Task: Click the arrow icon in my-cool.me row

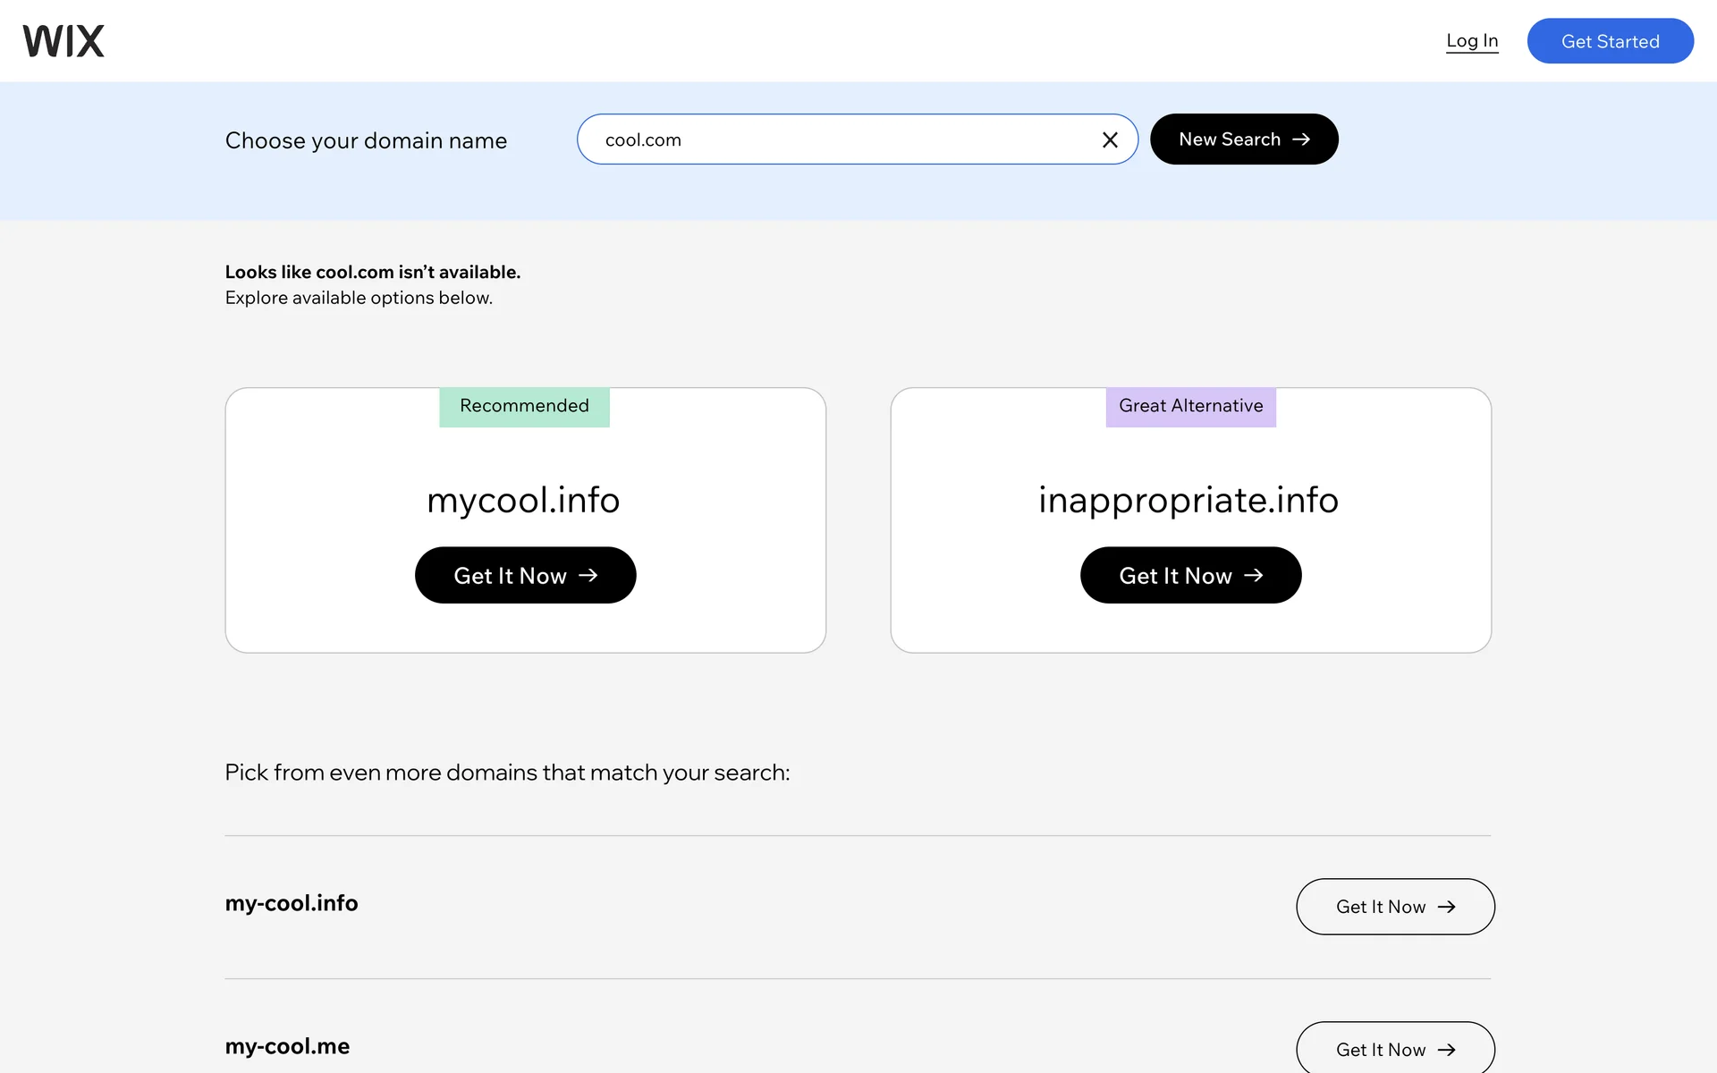Action: click(1446, 1050)
